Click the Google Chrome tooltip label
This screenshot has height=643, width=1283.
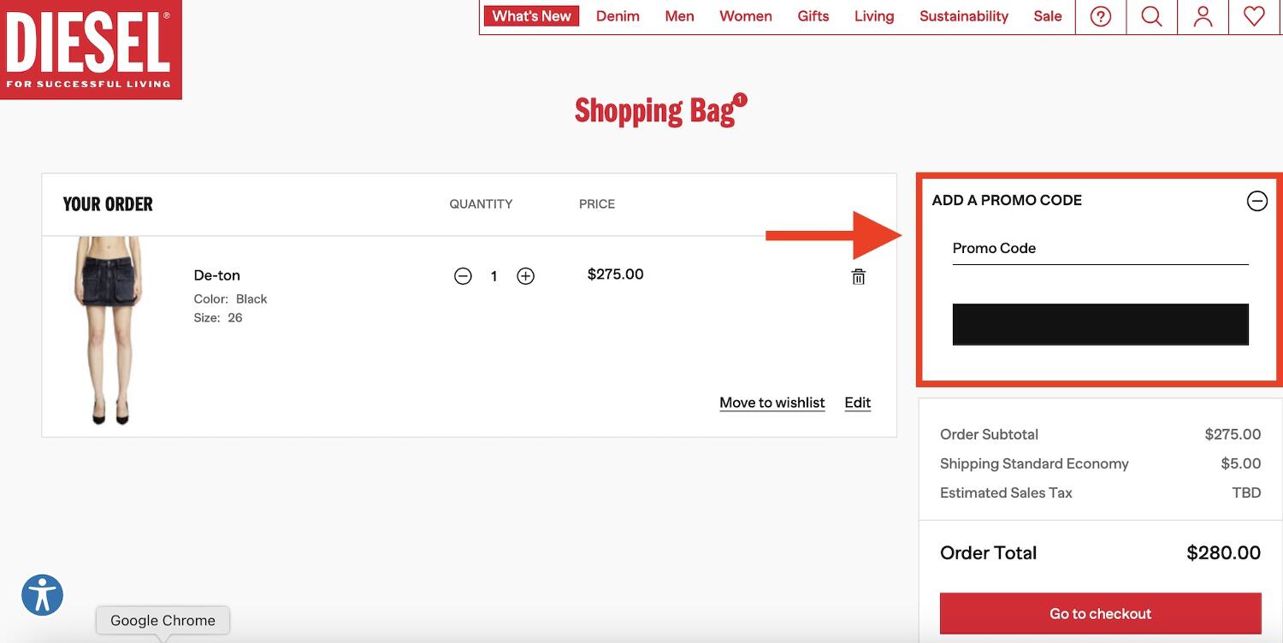pyautogui.click(x=163, y=621)
